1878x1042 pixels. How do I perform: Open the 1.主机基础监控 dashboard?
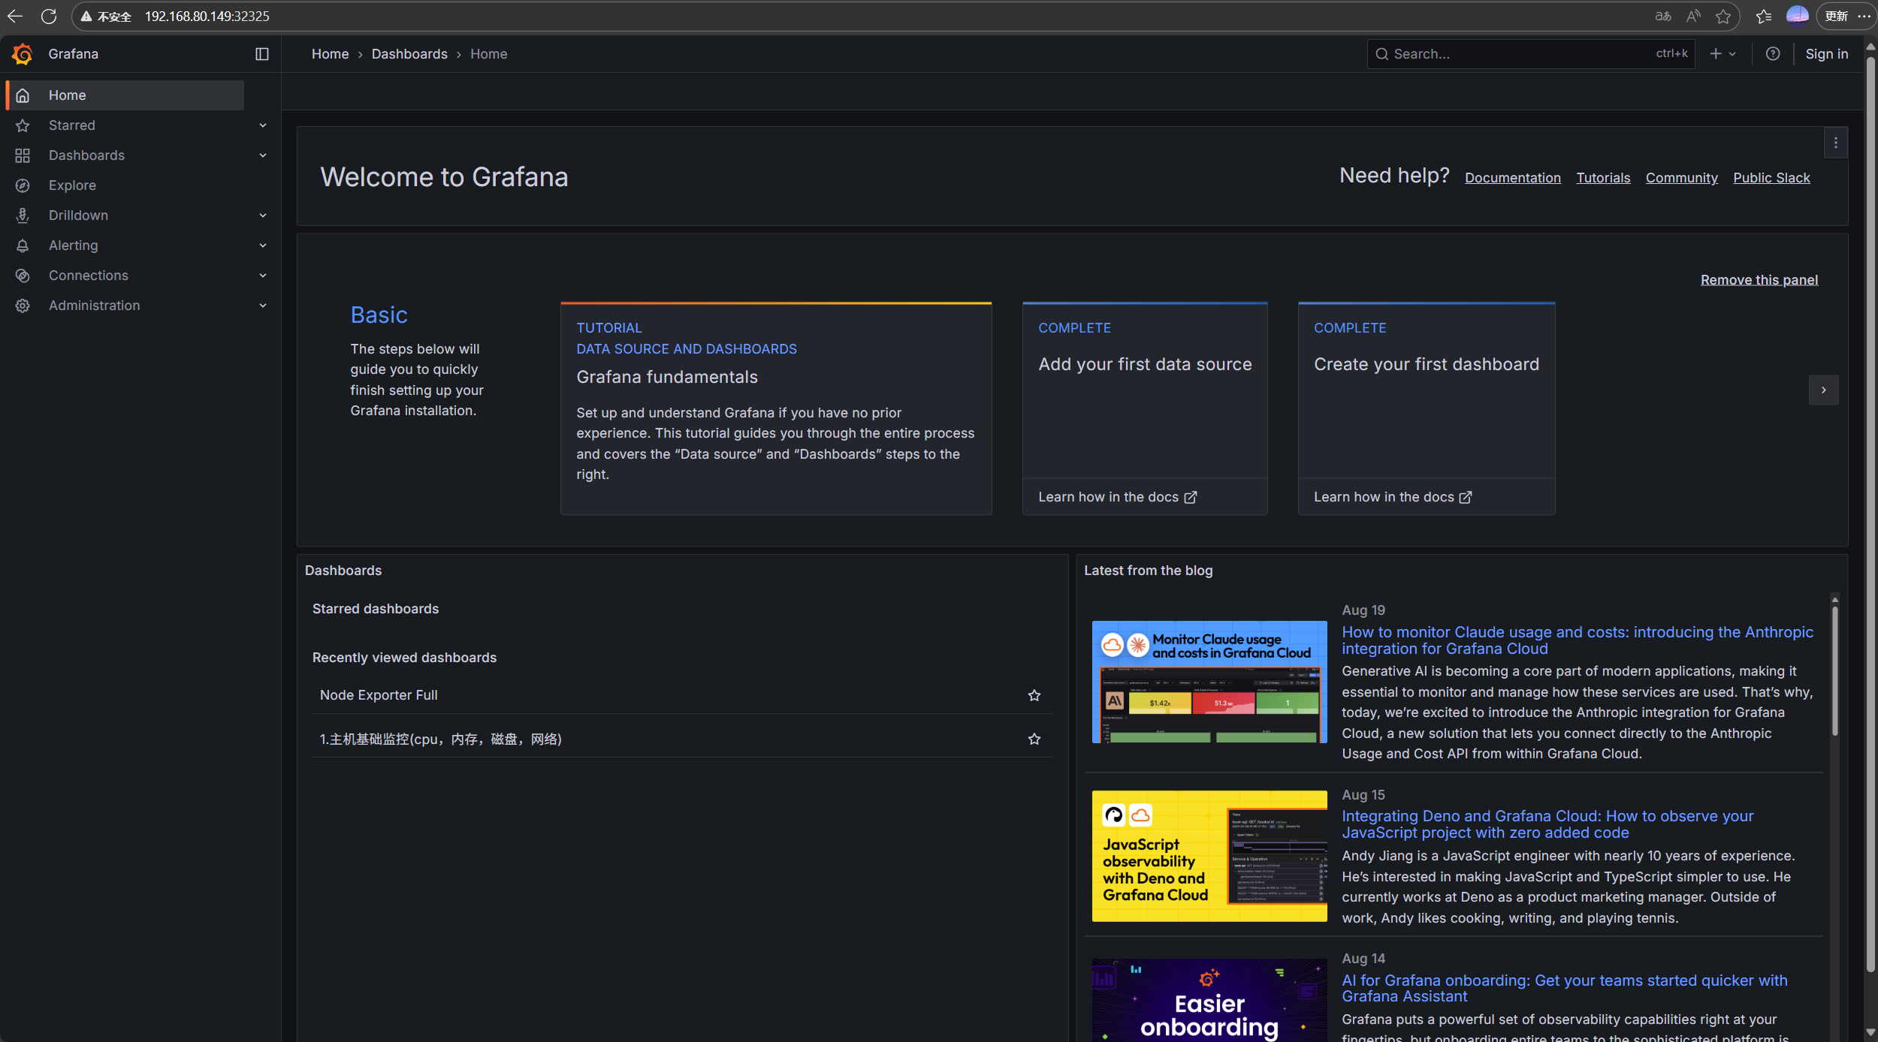pos(441,739)
